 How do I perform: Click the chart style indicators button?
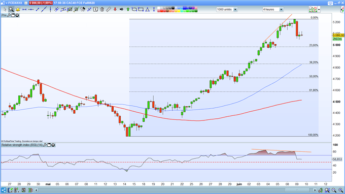click(313, 10)
